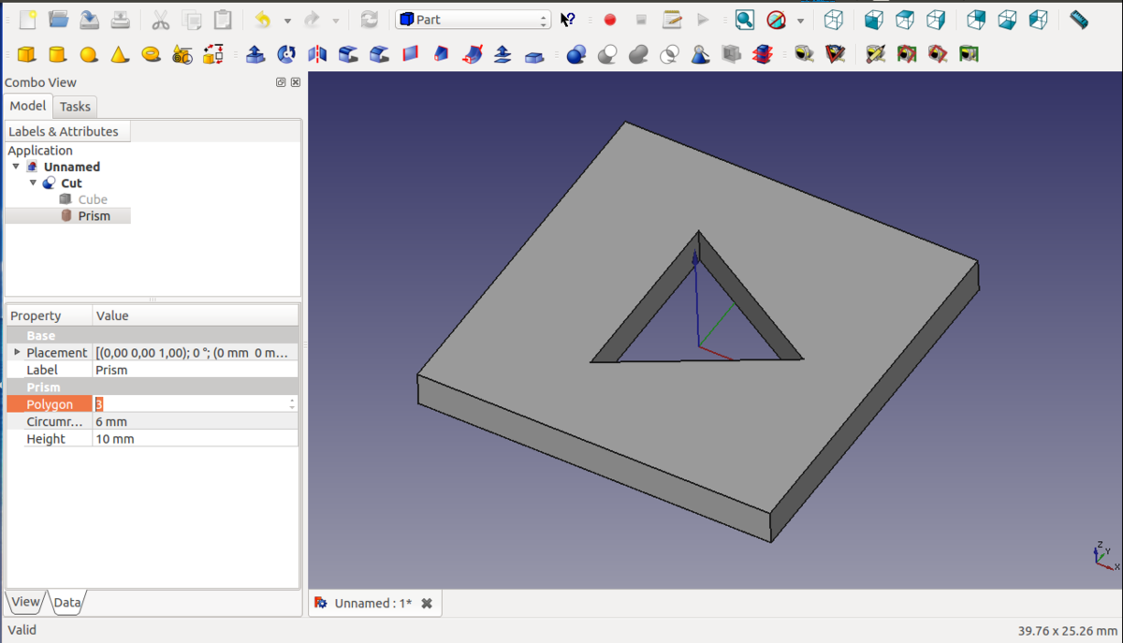
Task: Select the Cube item in model tree
Action: [92, 199]
